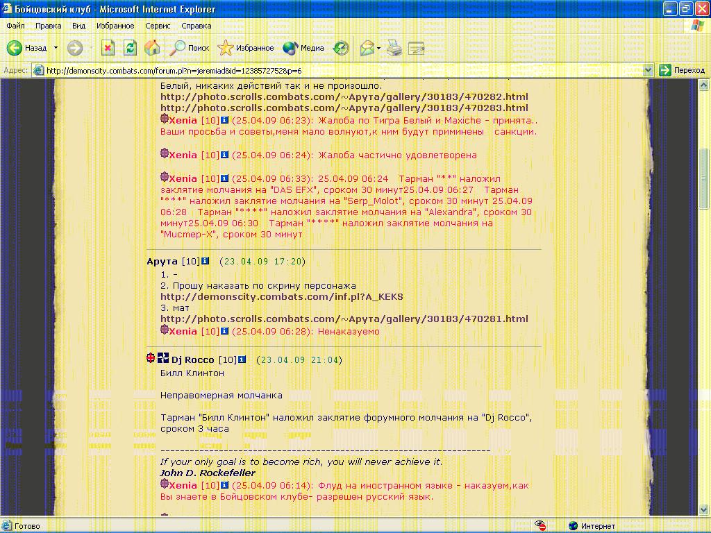Open the History clock icon
The image size is (711, 533).
(341, 48)
